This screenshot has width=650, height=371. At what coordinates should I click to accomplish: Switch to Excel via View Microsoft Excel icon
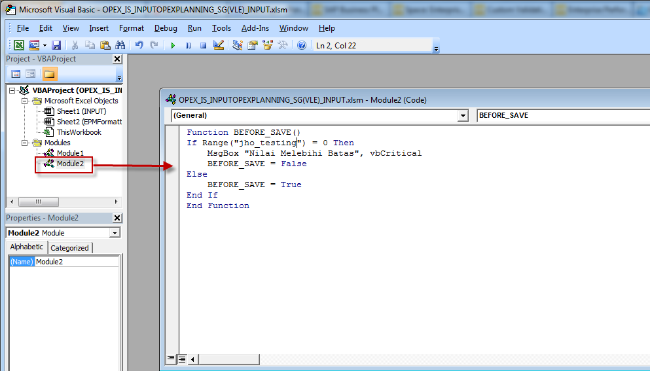18,45
